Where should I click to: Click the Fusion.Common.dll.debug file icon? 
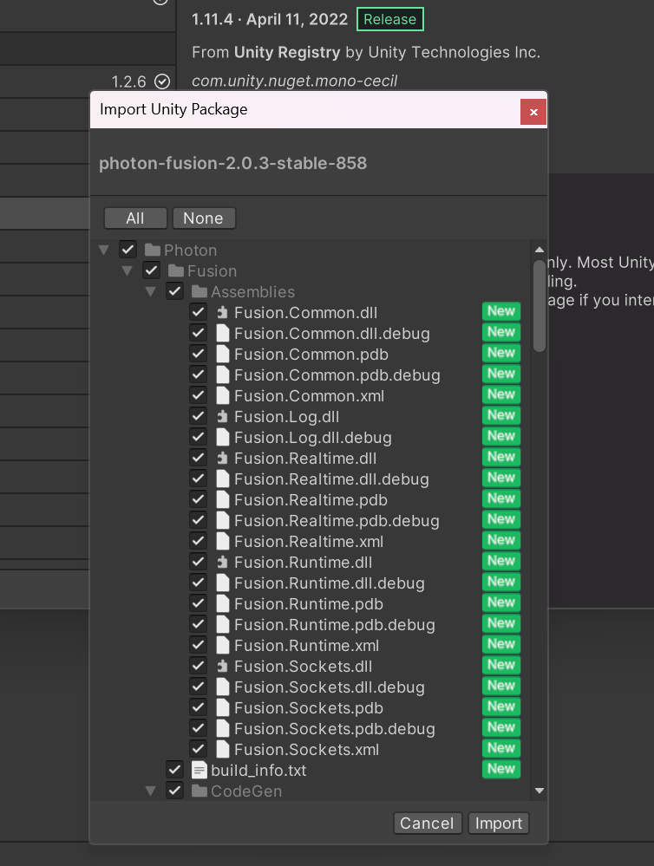click(x=222, y=333)
